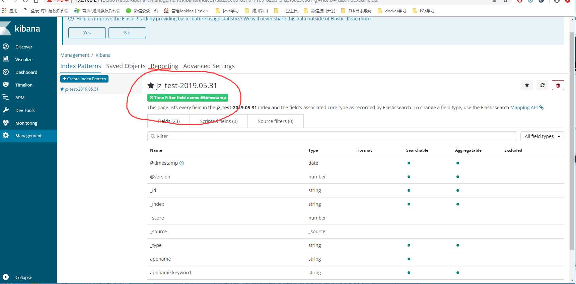Viewport: 576px width, 284px height.
Task: Click Management breadcrumb link
Action: pos(75,55)
